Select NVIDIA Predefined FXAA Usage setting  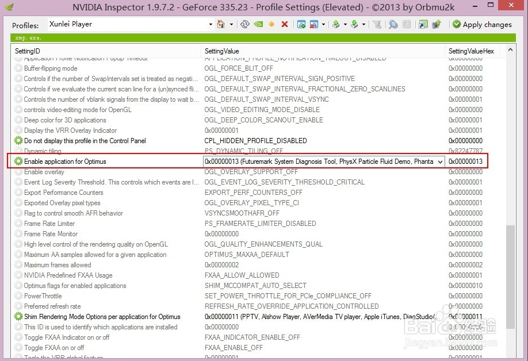(68, 275)
